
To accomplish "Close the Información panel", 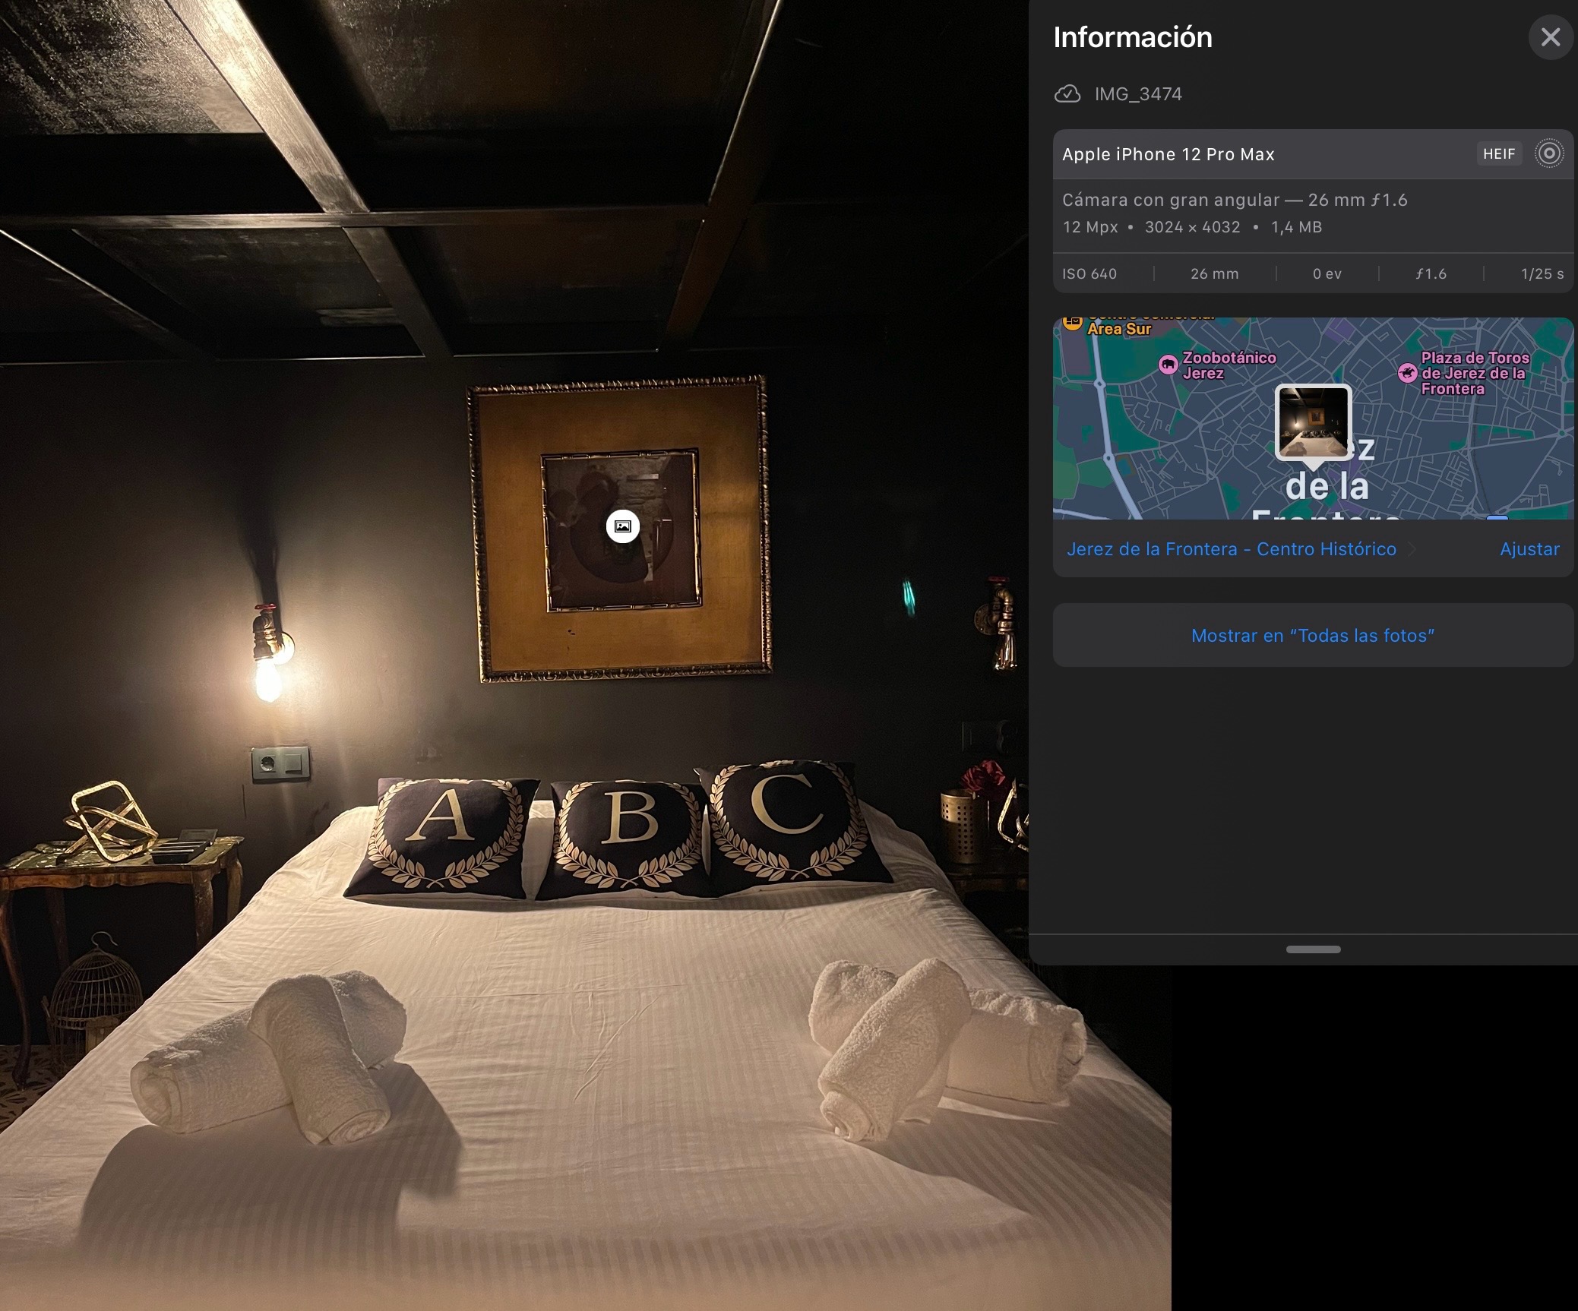I will click(1550, 37).
